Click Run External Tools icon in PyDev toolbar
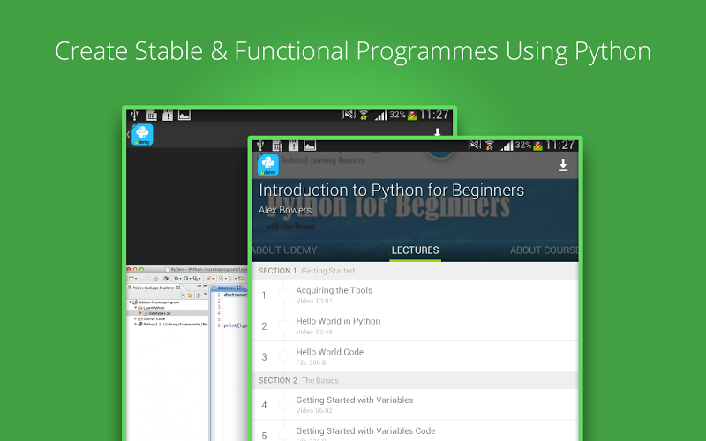The height and width of the screenshot is (441, 706). pyautogui.click(x=195, y=278)
